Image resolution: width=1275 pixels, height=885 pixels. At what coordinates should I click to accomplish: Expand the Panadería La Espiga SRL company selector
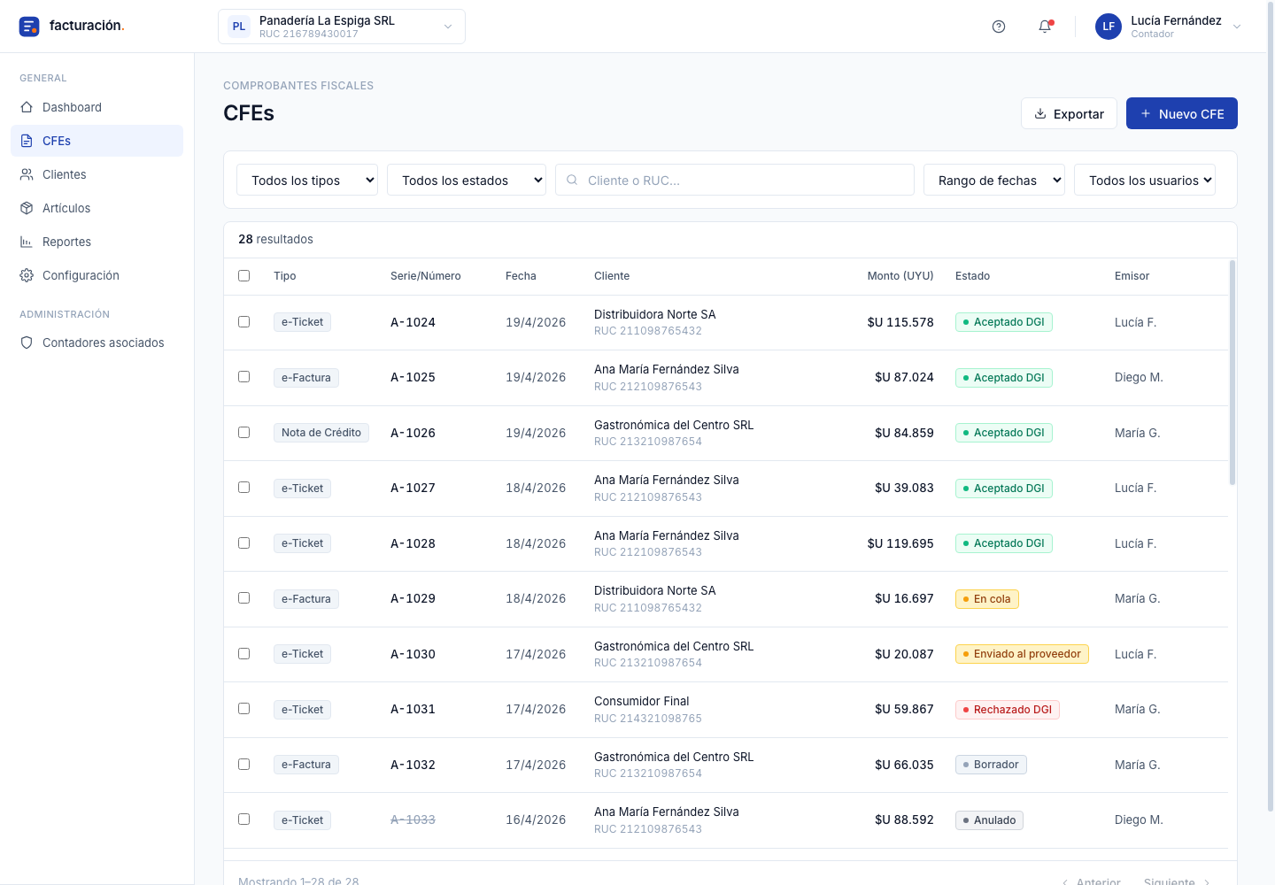click(x=342, y=27)
